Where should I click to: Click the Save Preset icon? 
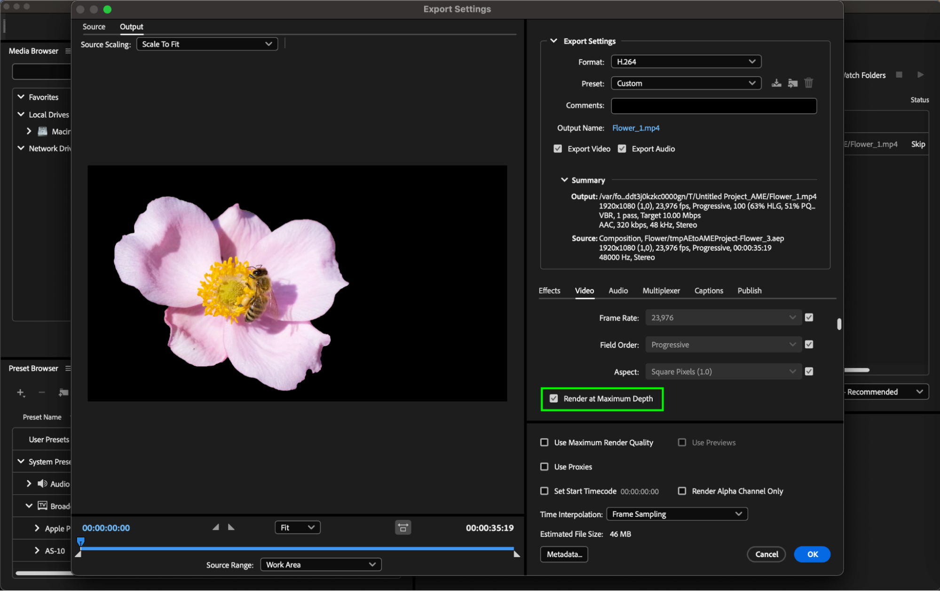tap(776, 83)
